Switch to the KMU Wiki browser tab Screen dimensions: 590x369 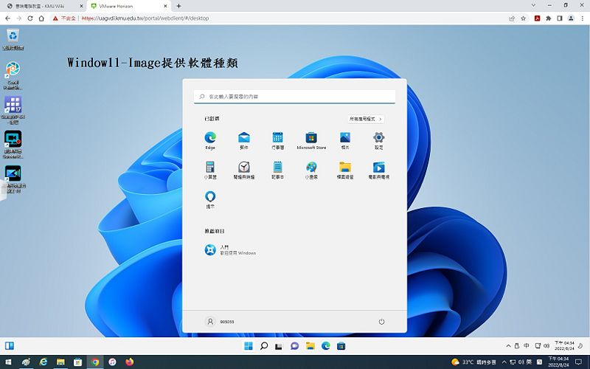[44, 6]
